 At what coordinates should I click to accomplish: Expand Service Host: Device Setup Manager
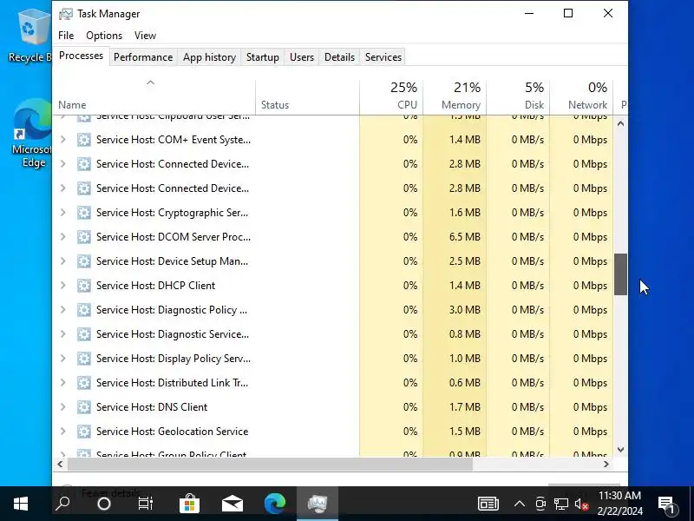tap(62, 261)
